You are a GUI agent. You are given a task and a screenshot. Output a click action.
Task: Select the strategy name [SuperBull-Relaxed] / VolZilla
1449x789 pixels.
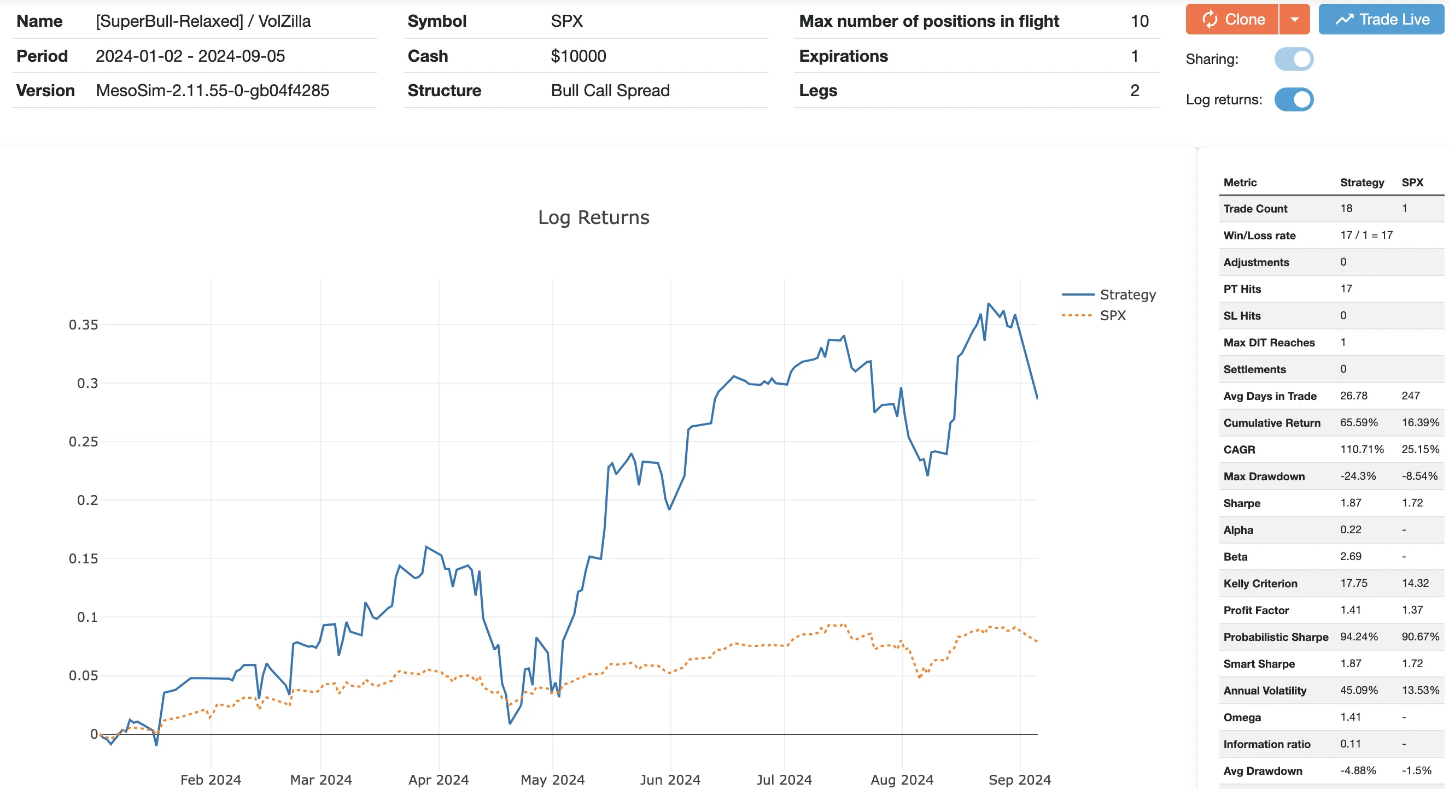pyautogui.click(x=203, y=21)
